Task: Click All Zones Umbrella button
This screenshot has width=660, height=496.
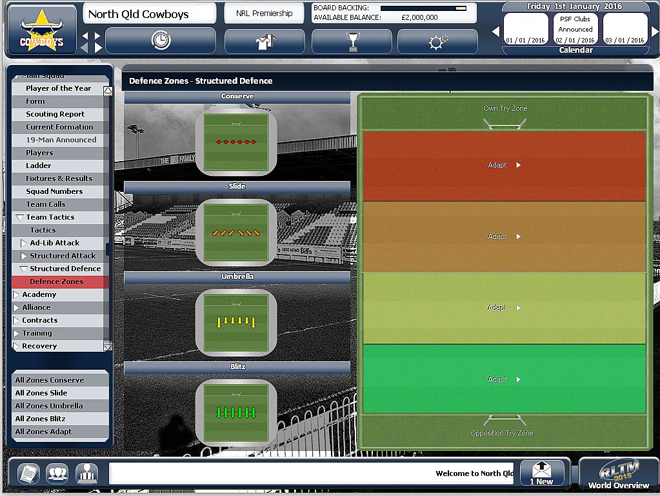Action: (60, 406)
